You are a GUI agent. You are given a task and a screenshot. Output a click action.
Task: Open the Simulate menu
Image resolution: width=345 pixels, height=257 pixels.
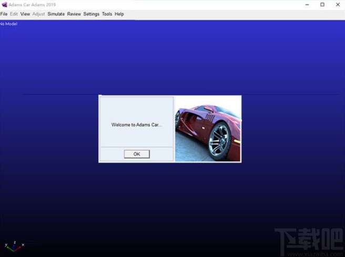(x=56, y=14)
